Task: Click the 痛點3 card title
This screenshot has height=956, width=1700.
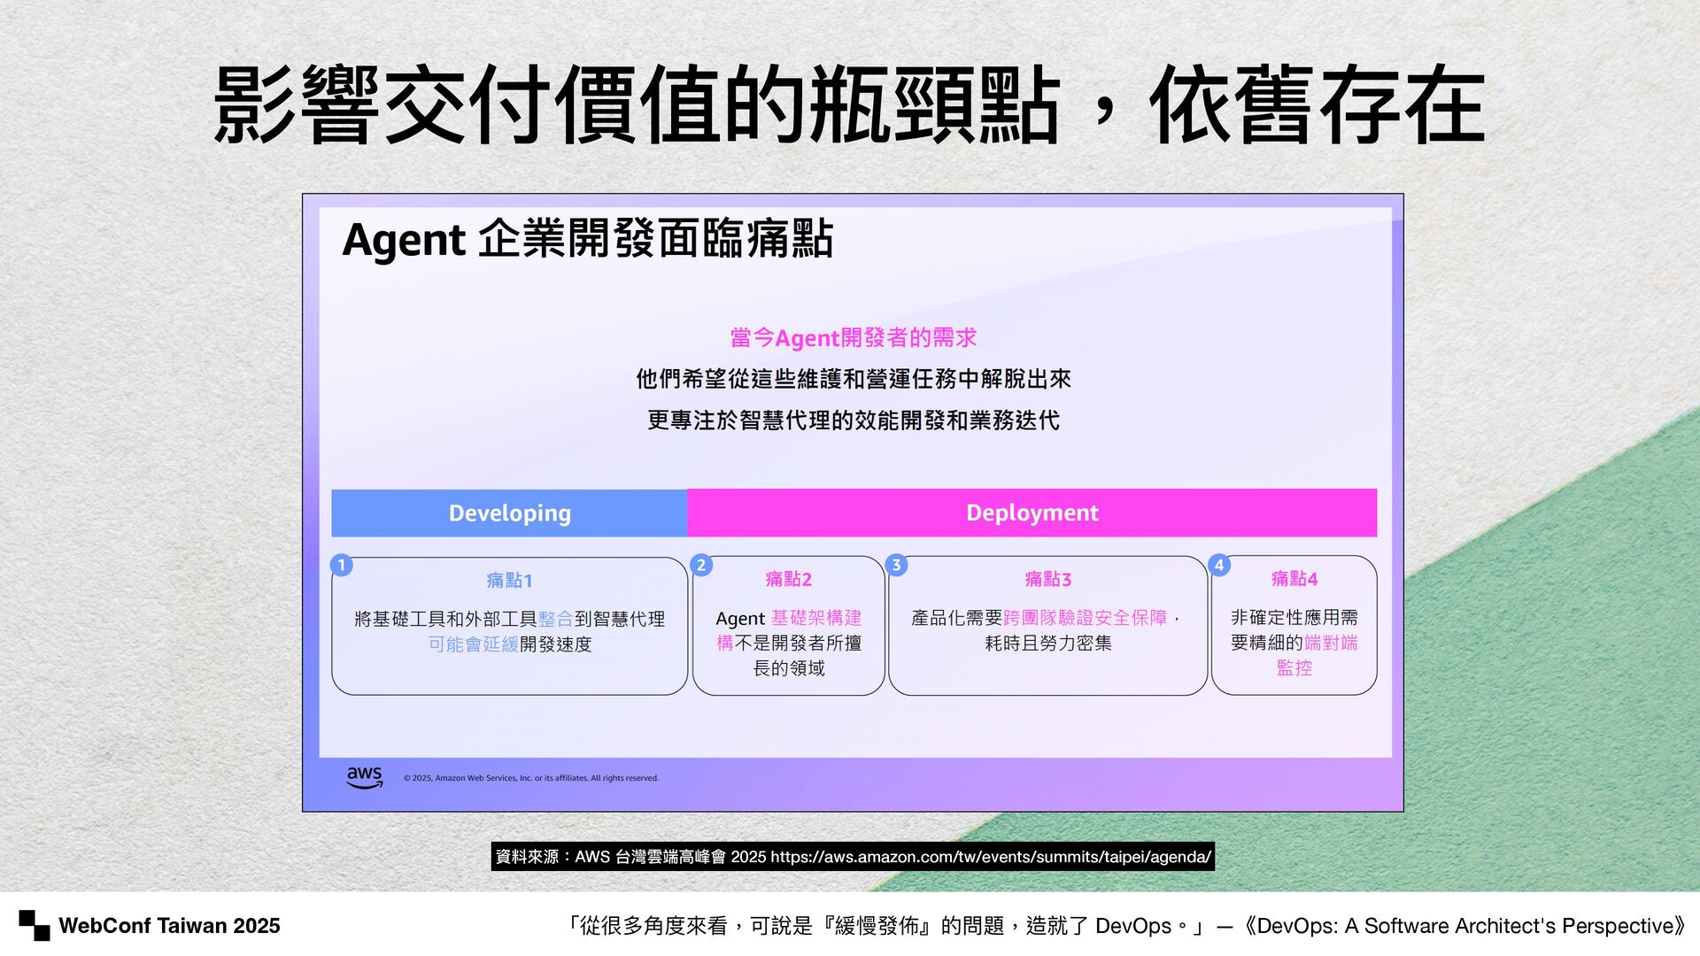Action: (1047, 579)
